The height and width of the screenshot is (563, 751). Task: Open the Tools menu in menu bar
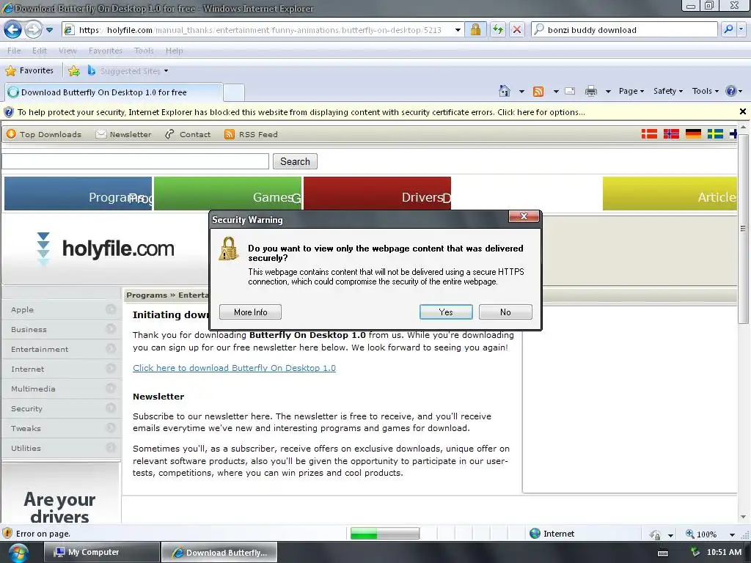(x=144, y=51)
